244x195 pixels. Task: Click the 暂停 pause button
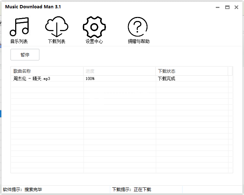(x=25, y=55)
